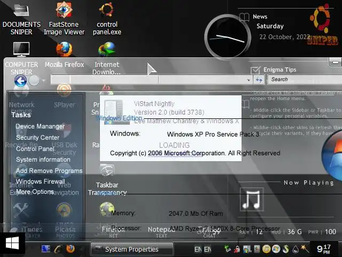Click the ViStart Nightly title text

[x=154, y=104]
